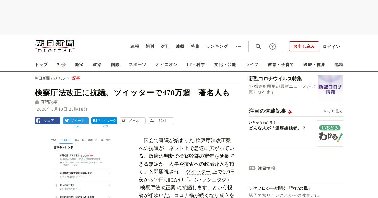Viewport: 378px width, 198px height.
Task: Click the お申し込み subscribe button
Action: coord(304,47)
